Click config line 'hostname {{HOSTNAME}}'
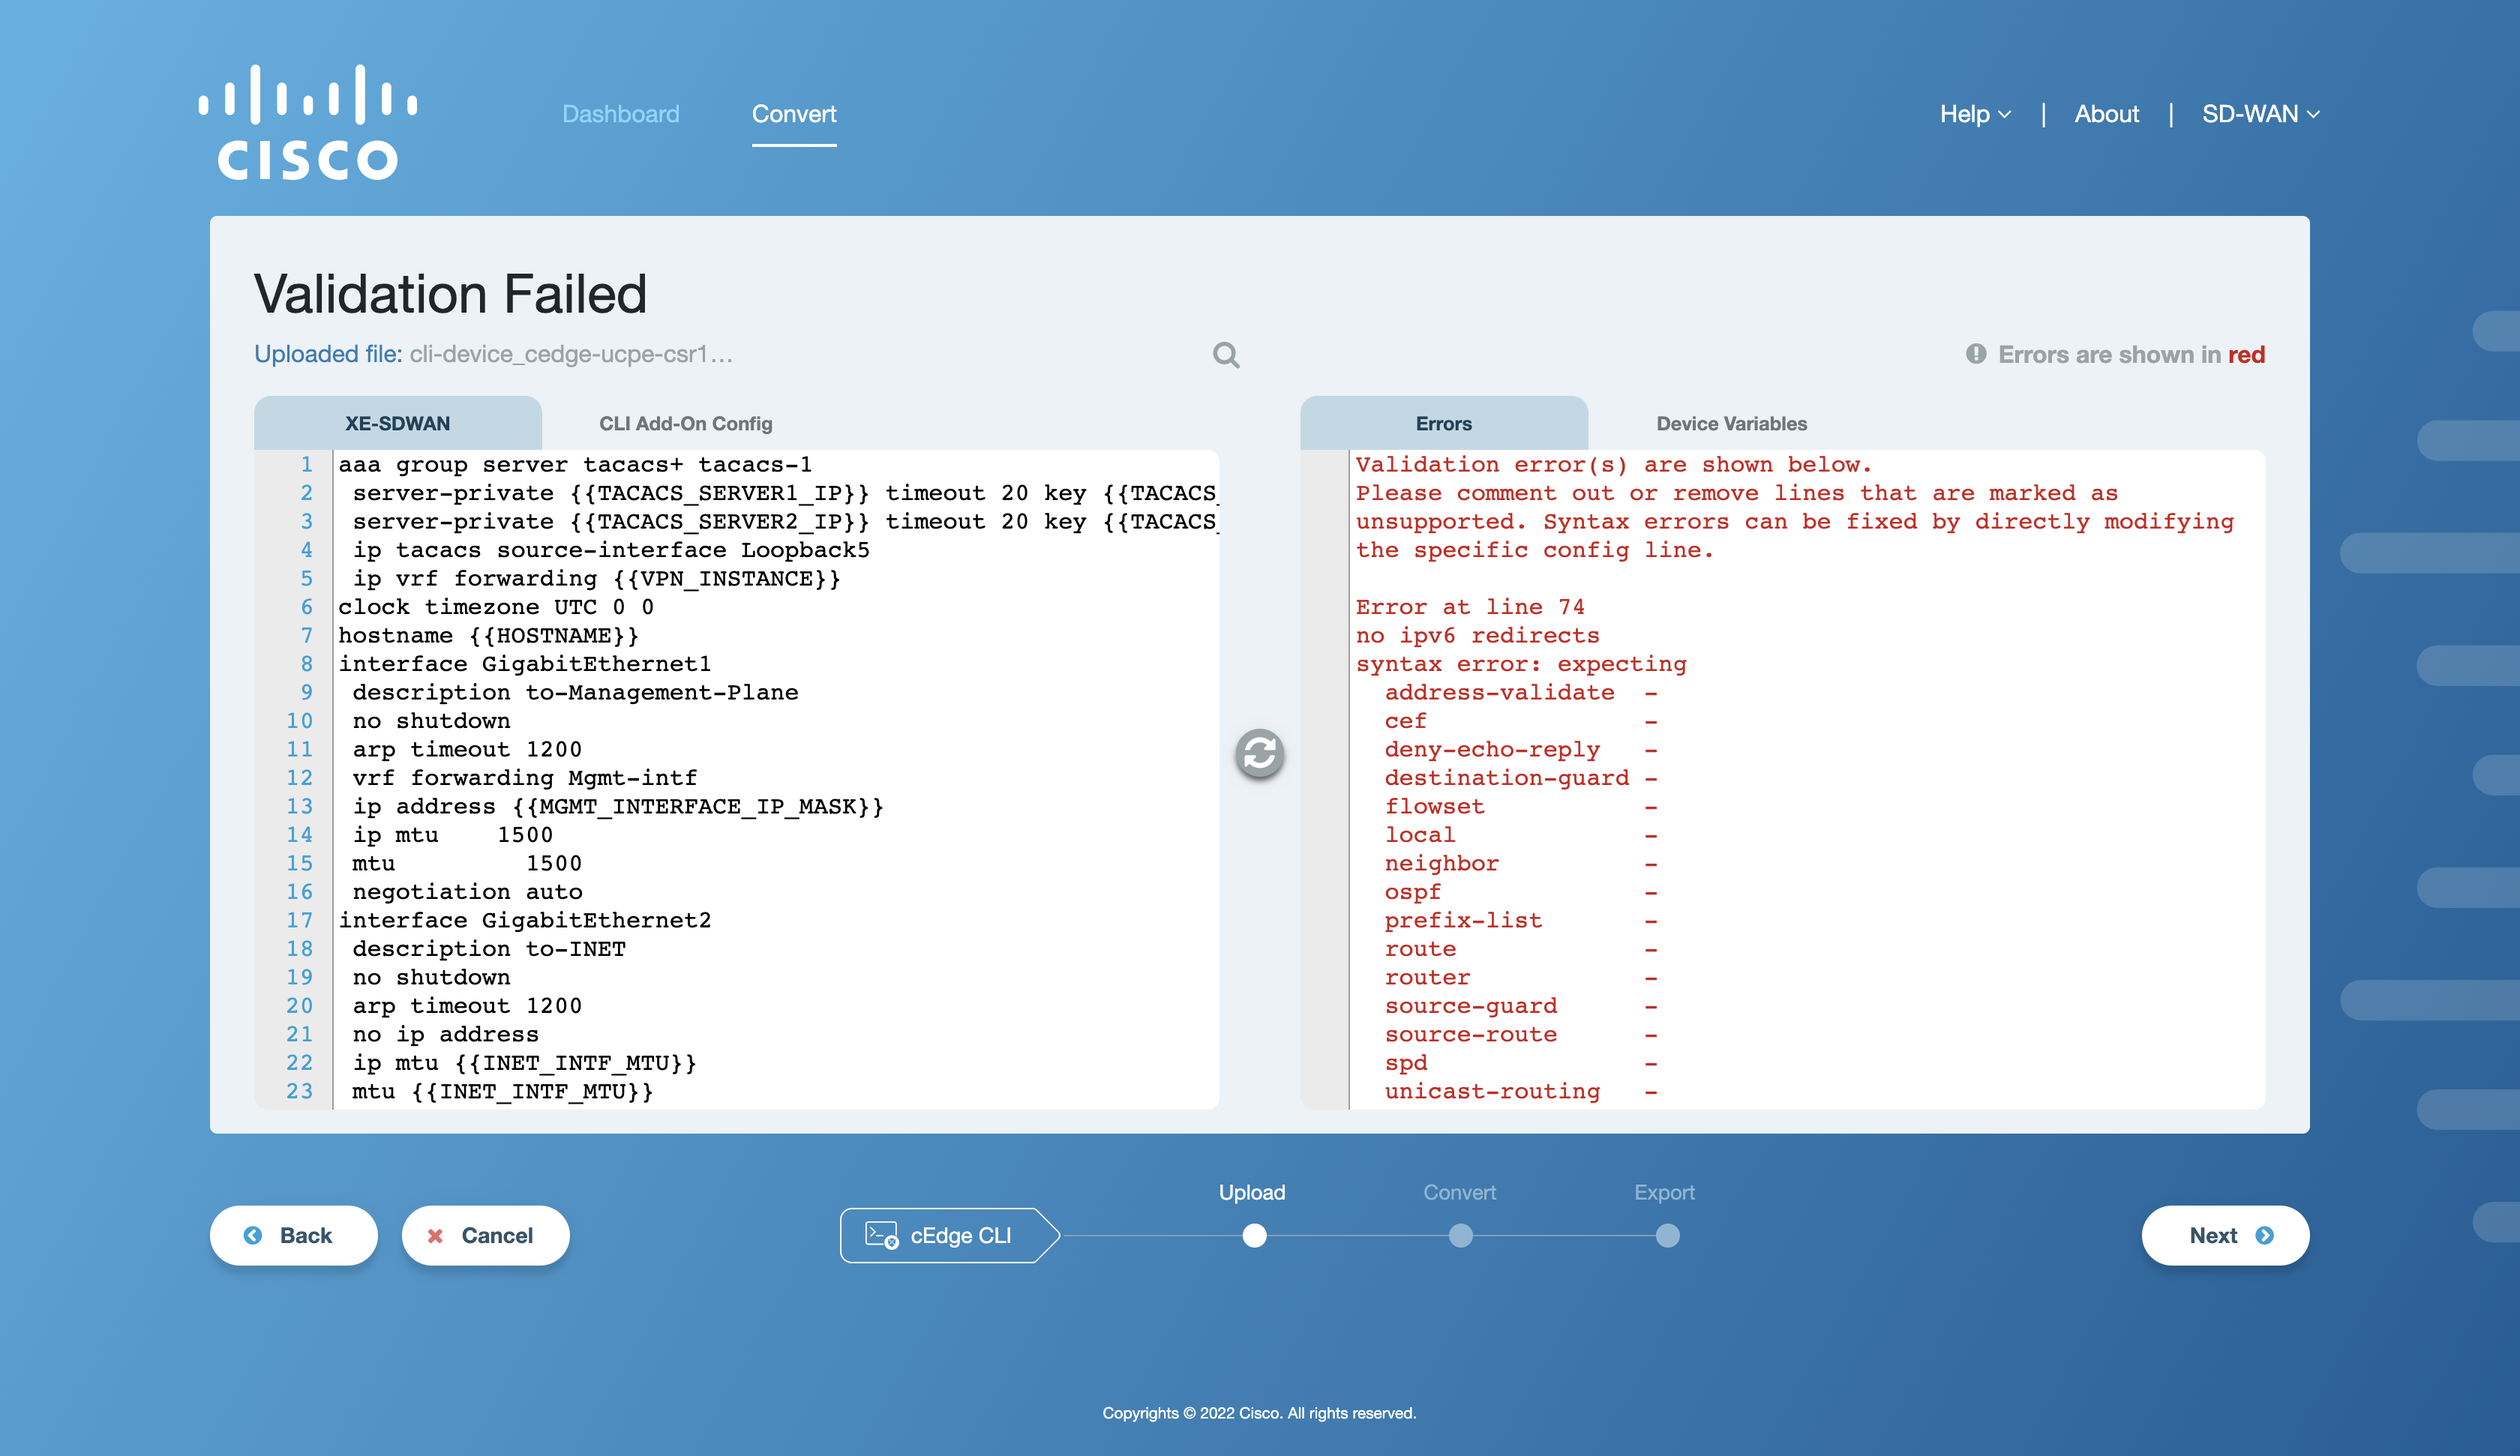The image size is (2520, 1456). coord(488,635)
